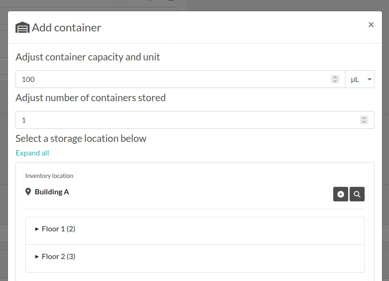
Task: Click the map pin icon beside Building A
Action: click(x=28, y=192)
